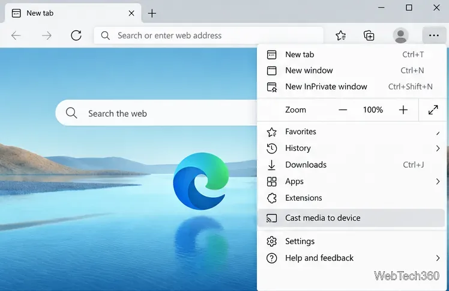Click the Cast screen icon
This screenshot has height=291, width=449.
pyautogui.click(x=271, y=218)
